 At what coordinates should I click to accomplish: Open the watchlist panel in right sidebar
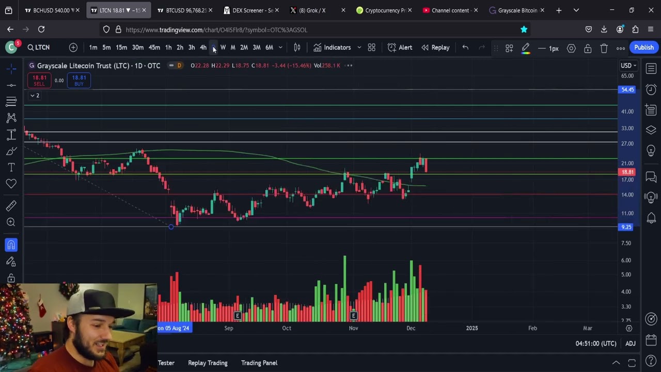pos(651,69)
